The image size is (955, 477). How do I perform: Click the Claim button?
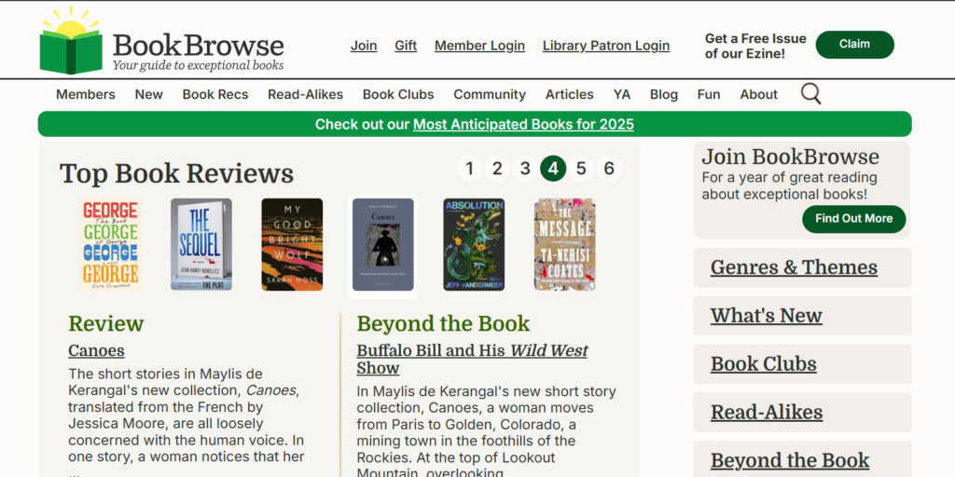click(854, 45)
